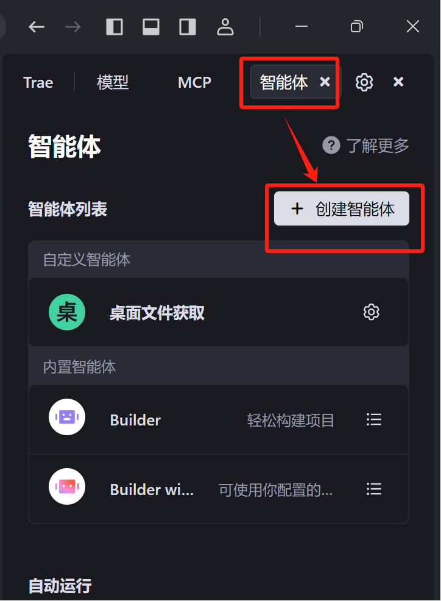Close the settings panel with X icon
The height and width of the screenshot is (601, 441).
pos(398,82)
